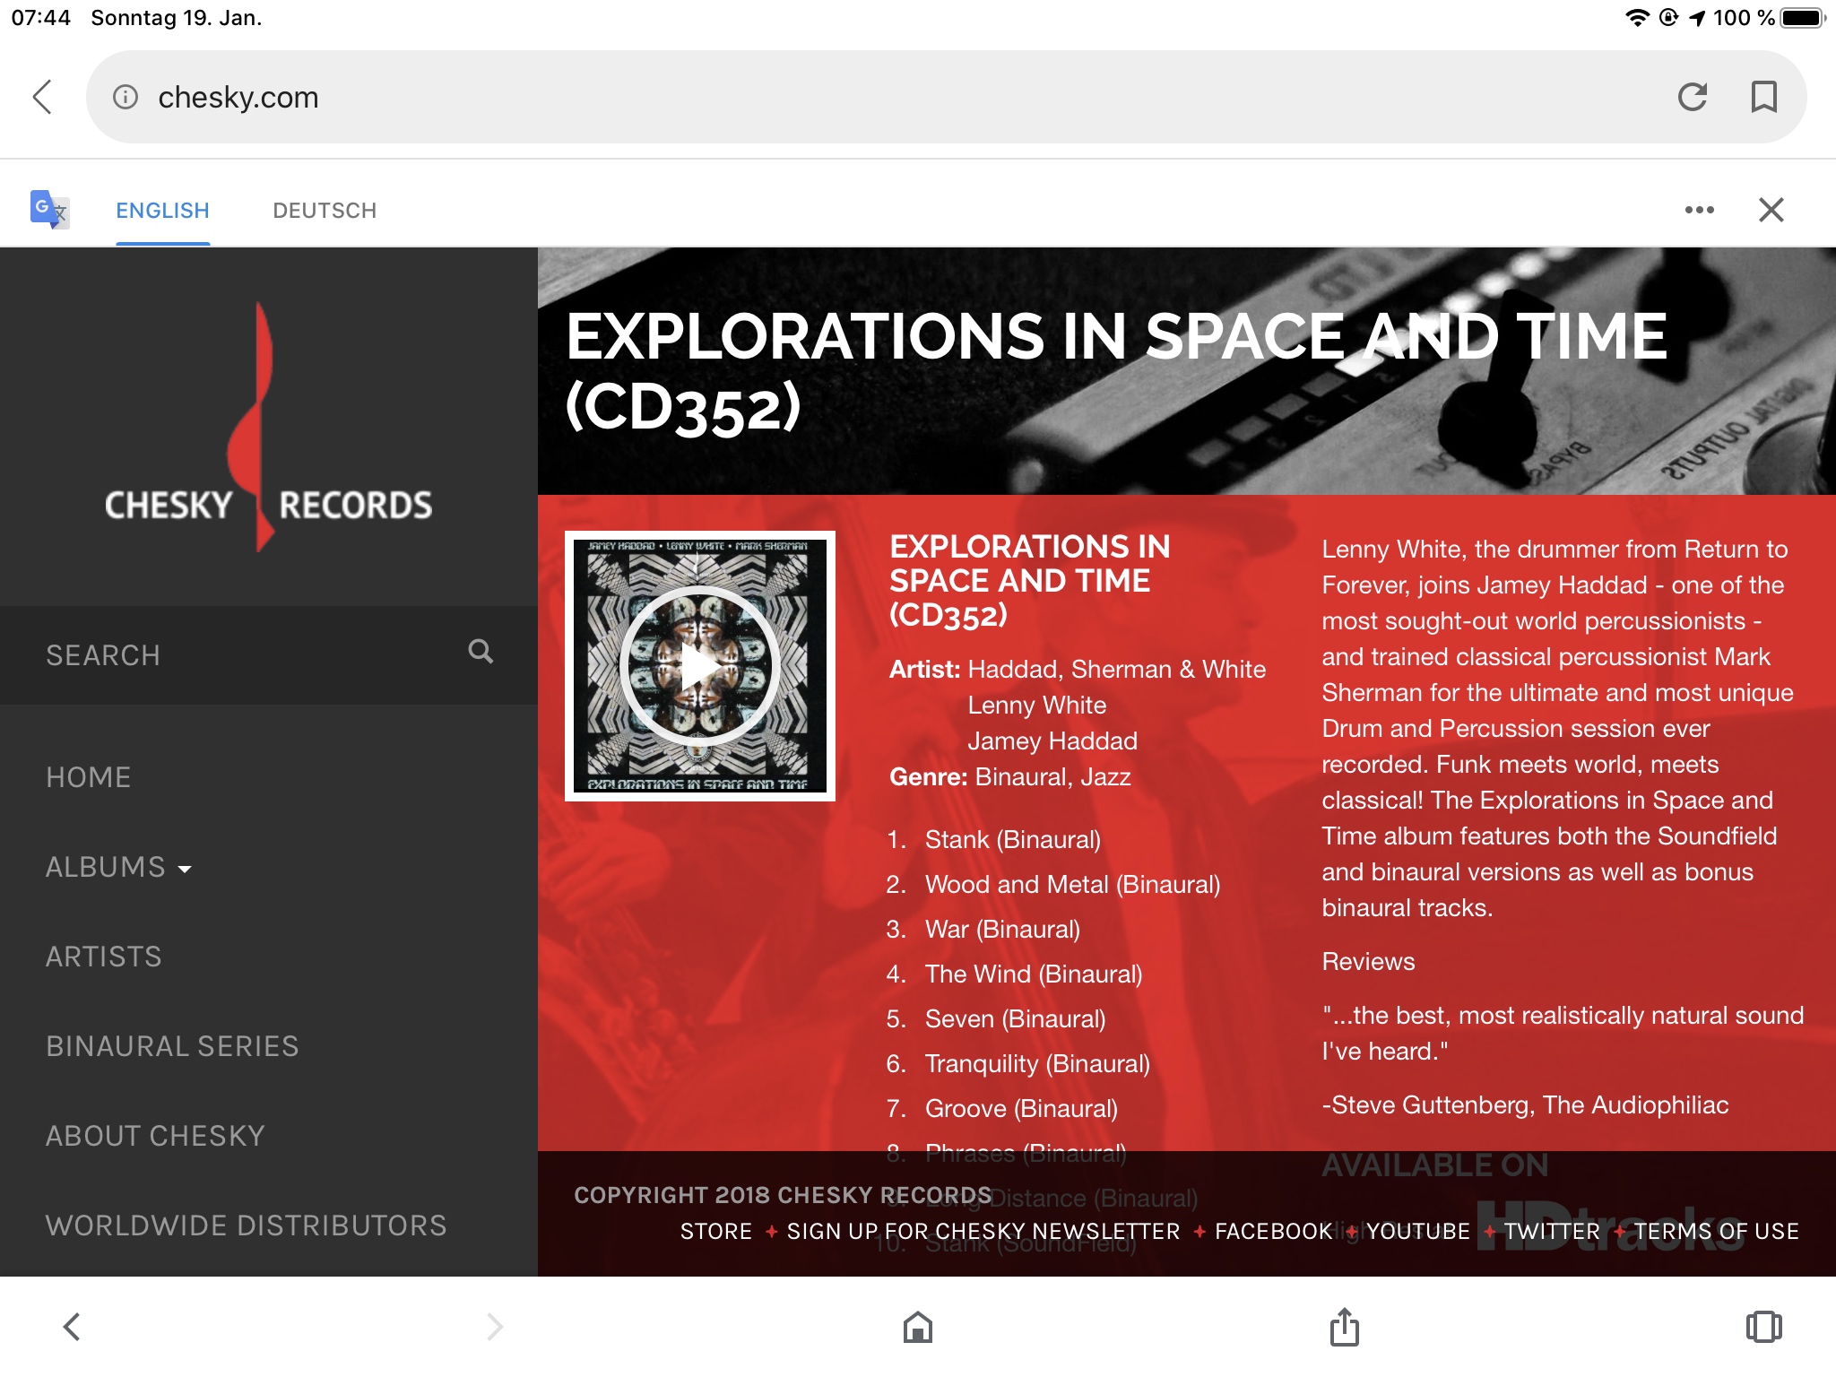This screenshot has height=1377, width=1836.
Task: Open the ARTISTS page
Action: 104,957
